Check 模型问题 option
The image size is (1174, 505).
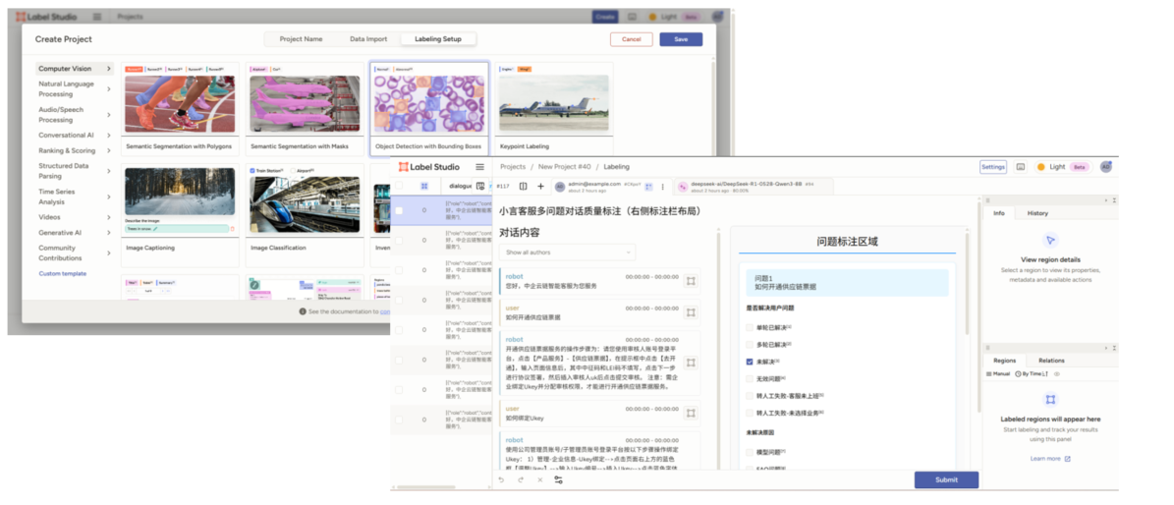pos(750,452)
